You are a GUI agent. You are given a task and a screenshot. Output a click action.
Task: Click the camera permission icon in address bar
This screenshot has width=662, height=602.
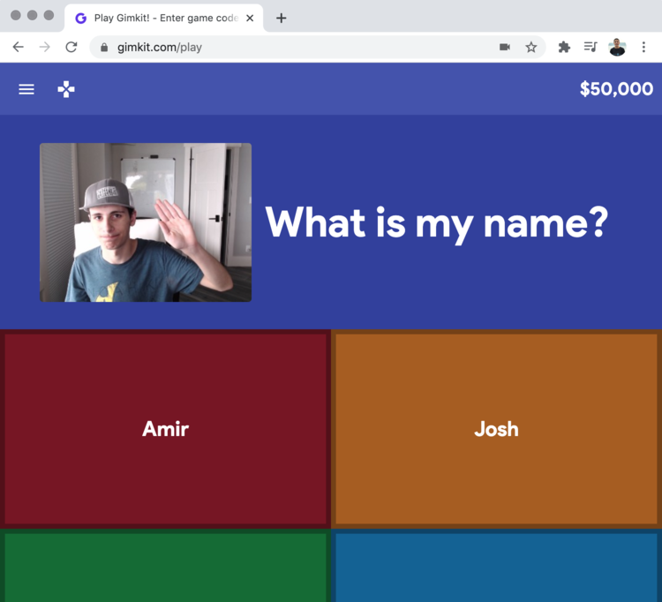coord(505,47)
